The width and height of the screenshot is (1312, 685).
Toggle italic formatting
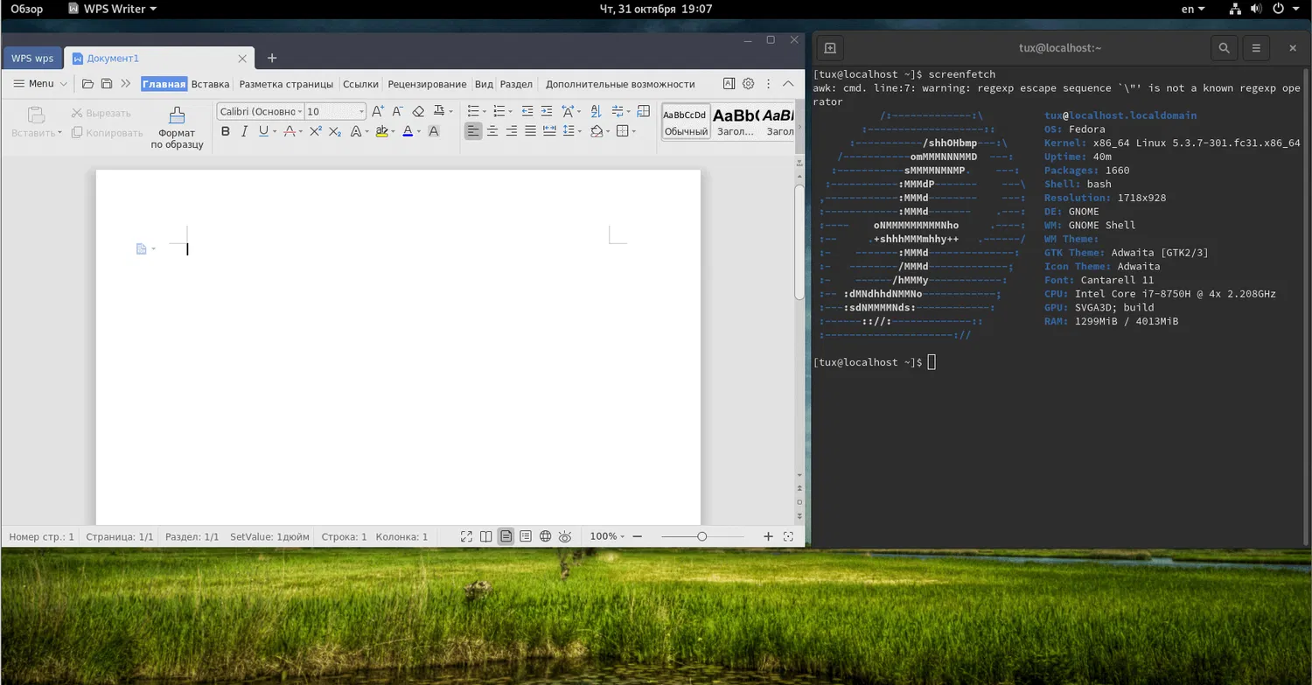244,131
